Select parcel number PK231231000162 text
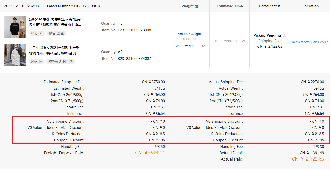Screen dimensions: 331x170 (x=89, y=6)
